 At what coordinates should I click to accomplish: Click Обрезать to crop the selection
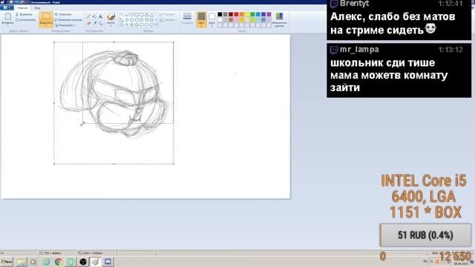point(63,14)
